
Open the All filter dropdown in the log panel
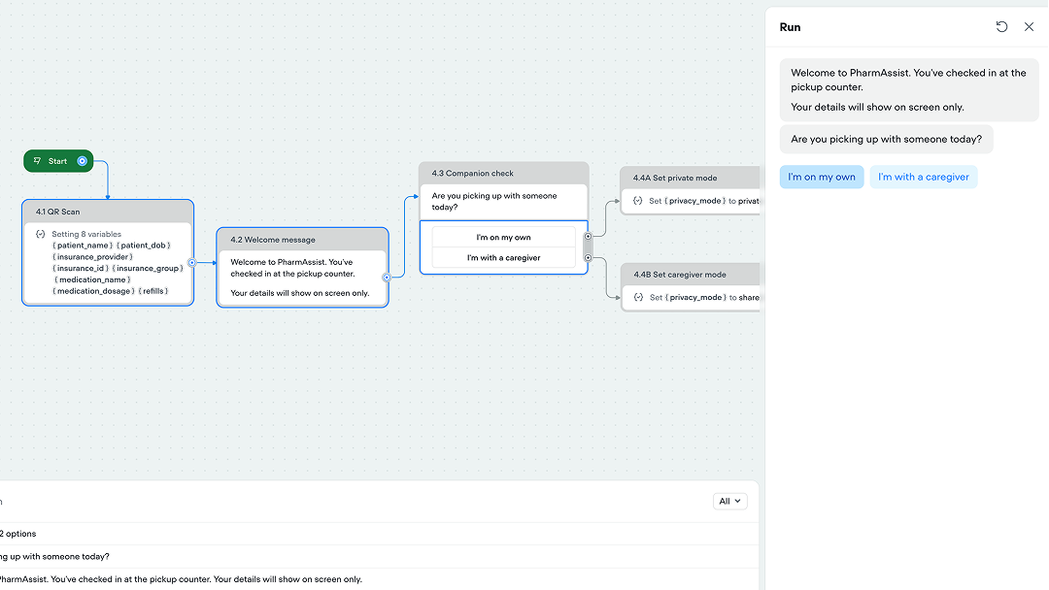[729, 501]
